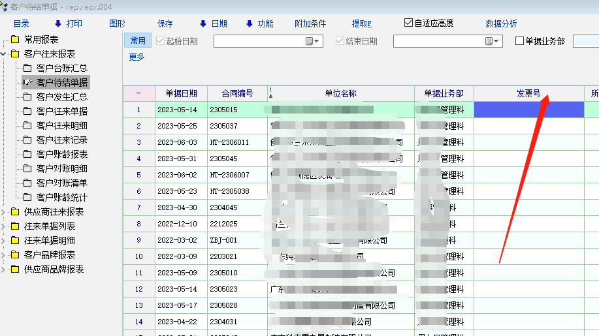599x336 pixels.
Task: Click the report icon beside 客户台账汇总
Action: point(27,68)
